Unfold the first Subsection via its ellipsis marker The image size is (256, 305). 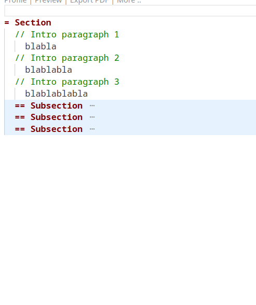(x=92, y=106)
